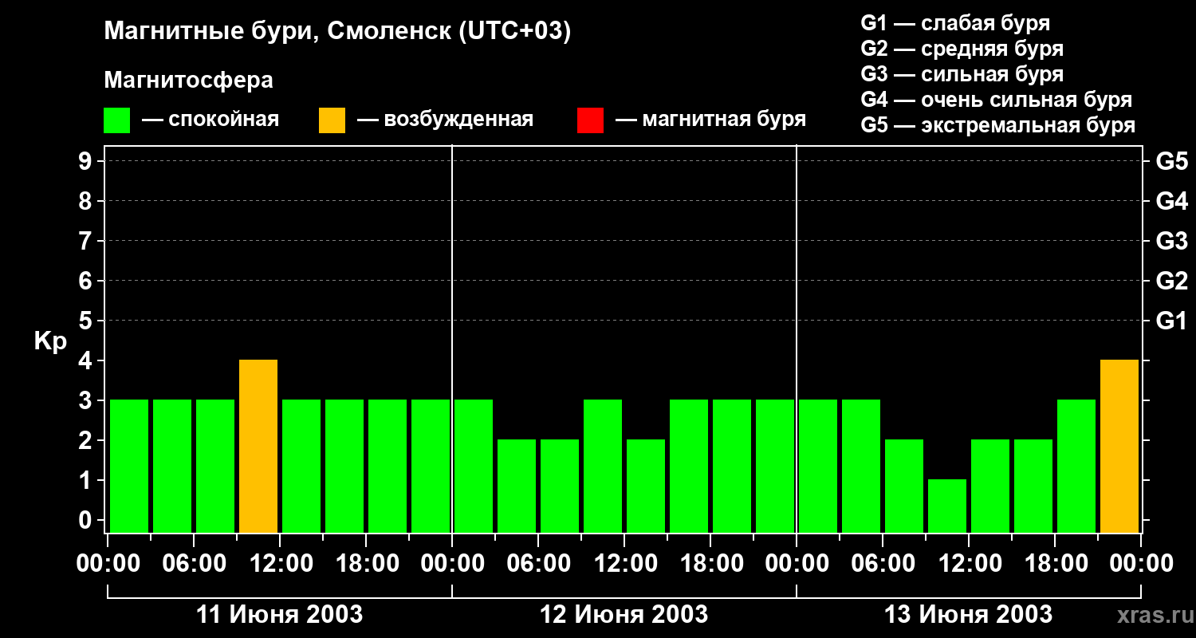The width and height of the screenshot is (1196, 638).
Task: Click the orange 'возбужденная' legend swatch
Action: pyautogui.click(x=332, y=120)
